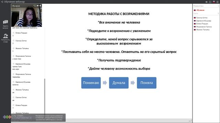The image size is (220, 123).
Task: Click the line '*Получить подтверждение'
Action: pos(119,60)
